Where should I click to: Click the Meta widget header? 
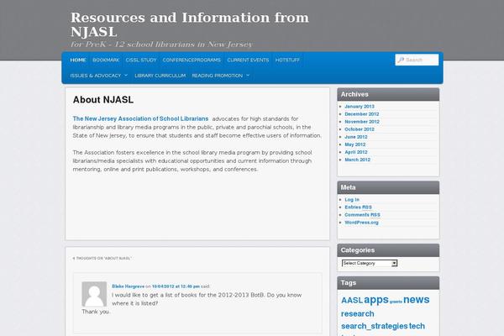point(388,187)
